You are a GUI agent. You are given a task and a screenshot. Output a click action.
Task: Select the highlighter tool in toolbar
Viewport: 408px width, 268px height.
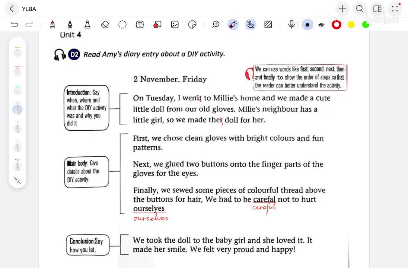87,25
